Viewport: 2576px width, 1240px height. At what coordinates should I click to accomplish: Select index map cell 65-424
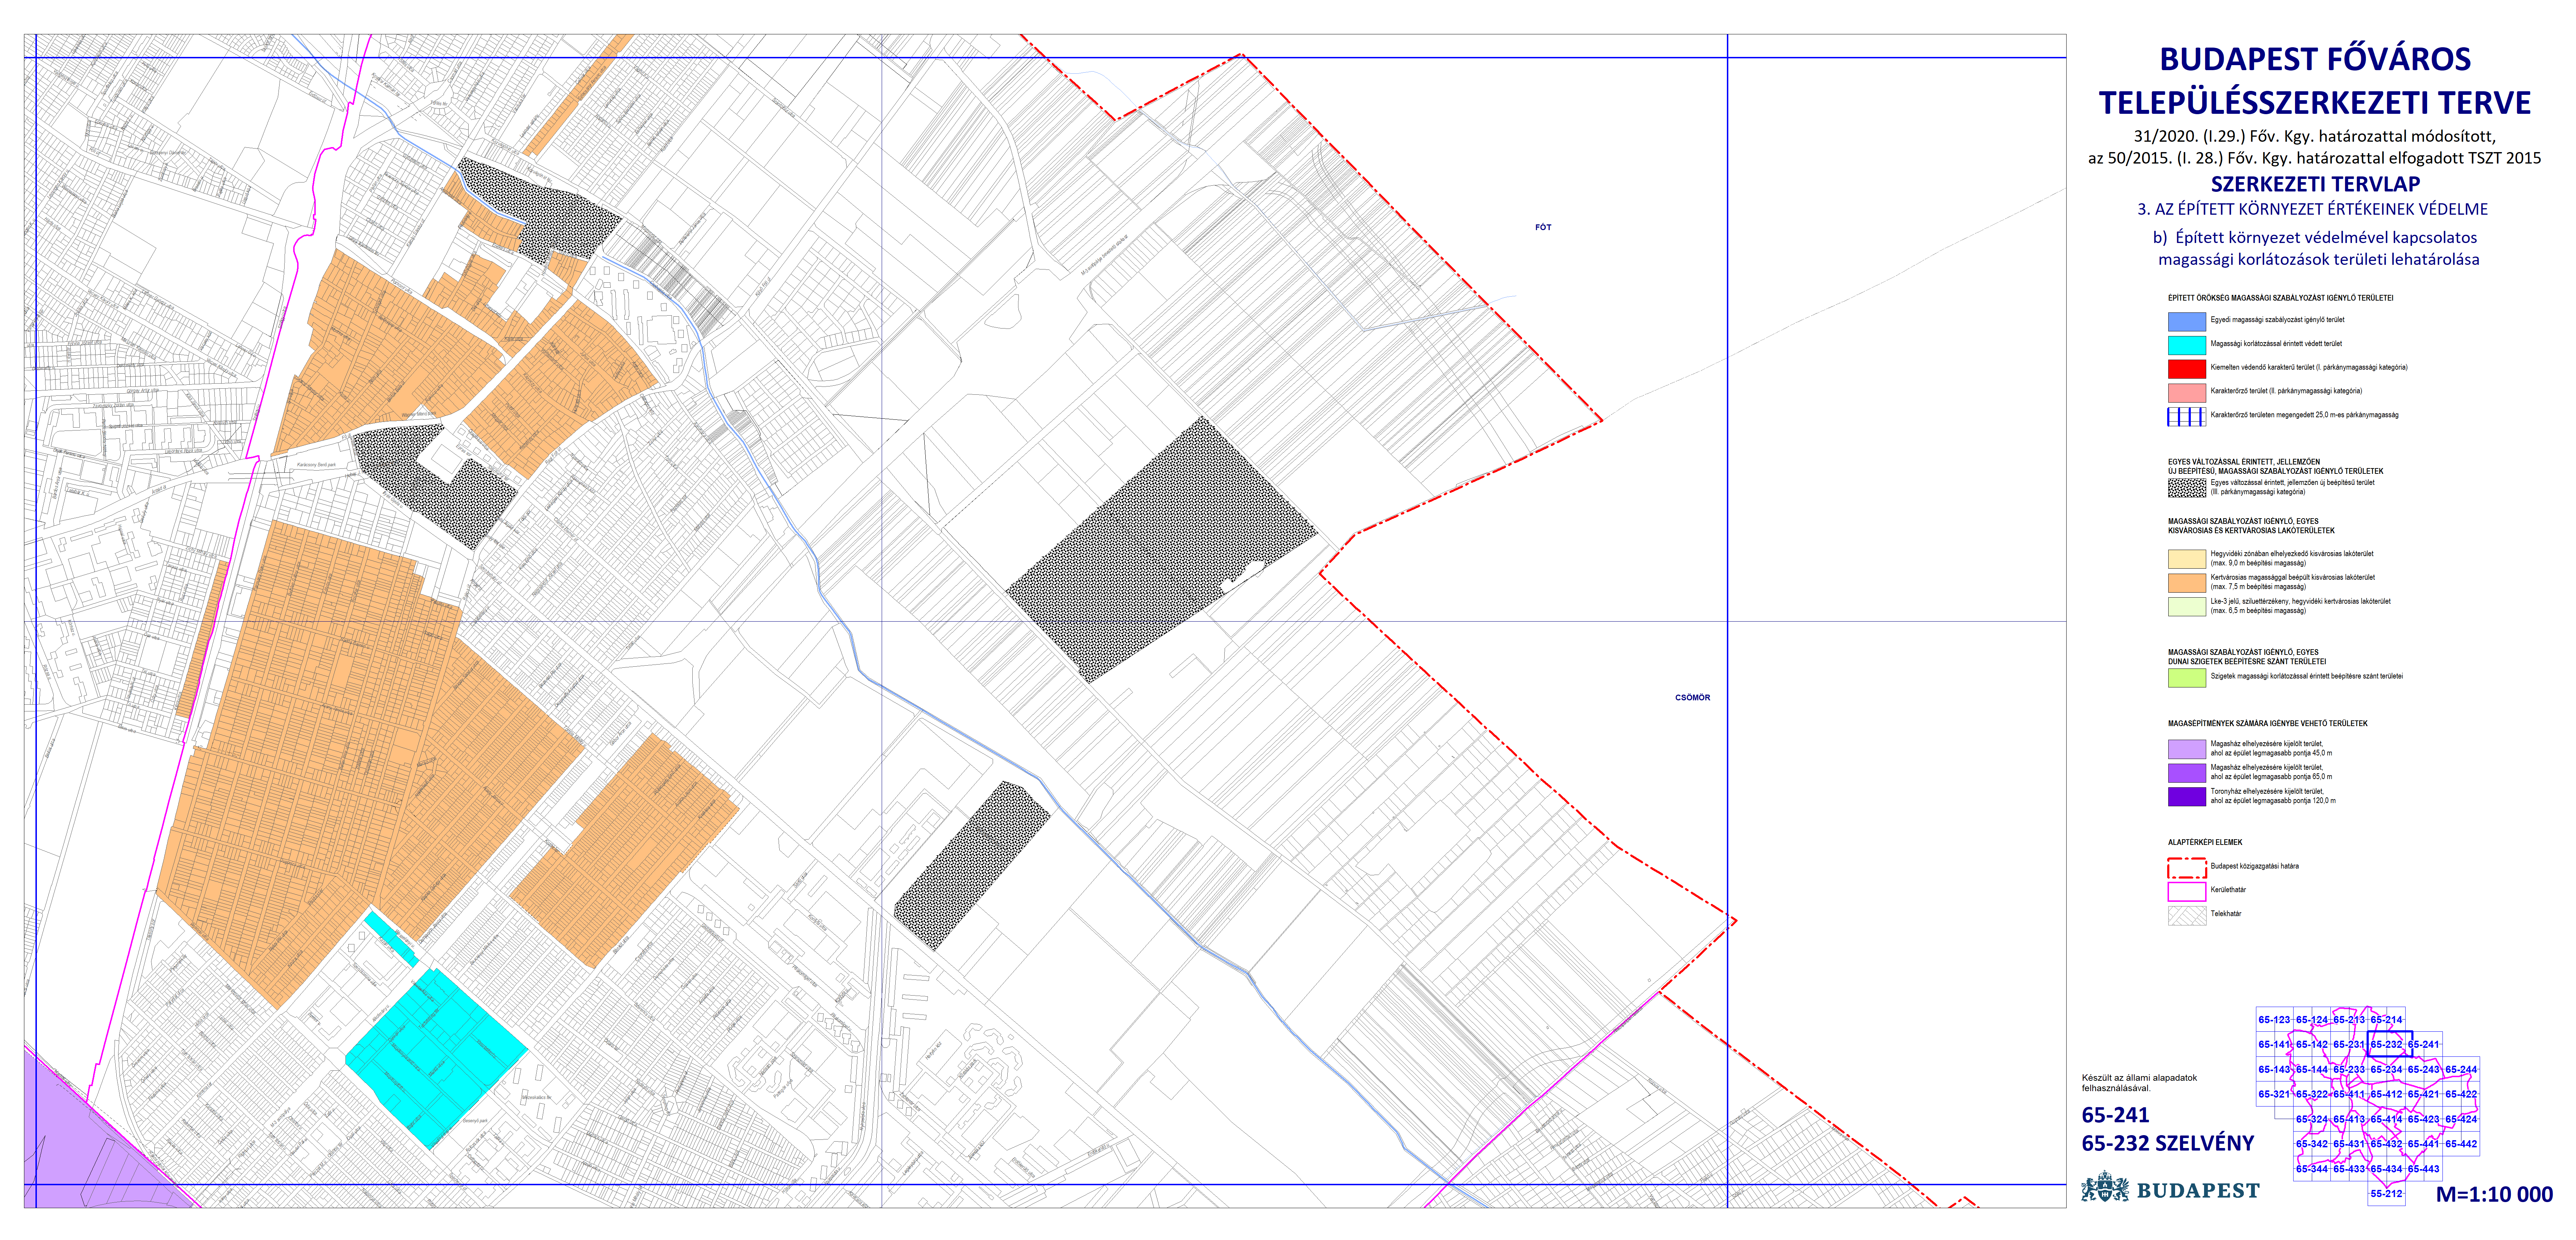[x=2461, y=1119]
